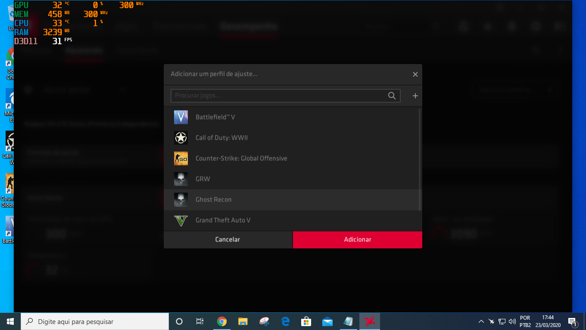Select the Grand Theft Auto V icon
586x330 pixels.
click(x=181, y=220)
